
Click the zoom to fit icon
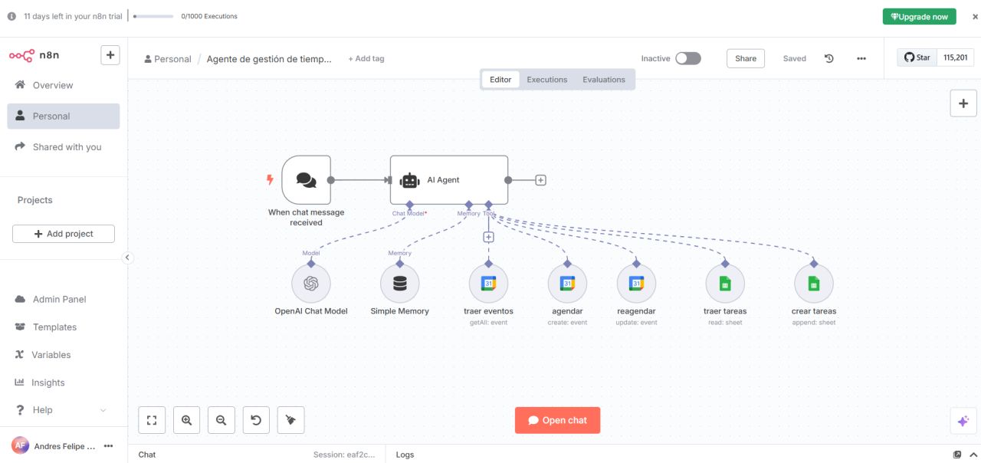152,420
